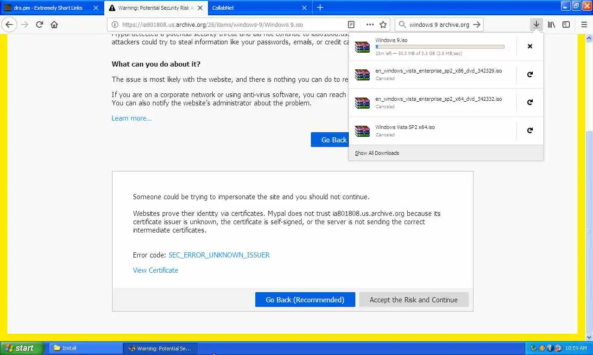The image size is (593, 355).
Task: Click Go Back (Recommended) button
Action: (x=305, y=300)
